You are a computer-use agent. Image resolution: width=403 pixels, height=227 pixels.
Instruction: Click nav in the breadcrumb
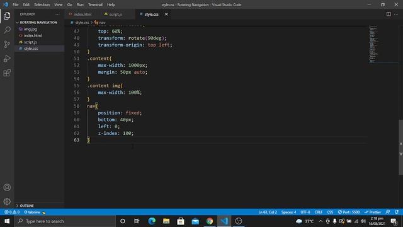click(102, 23)
